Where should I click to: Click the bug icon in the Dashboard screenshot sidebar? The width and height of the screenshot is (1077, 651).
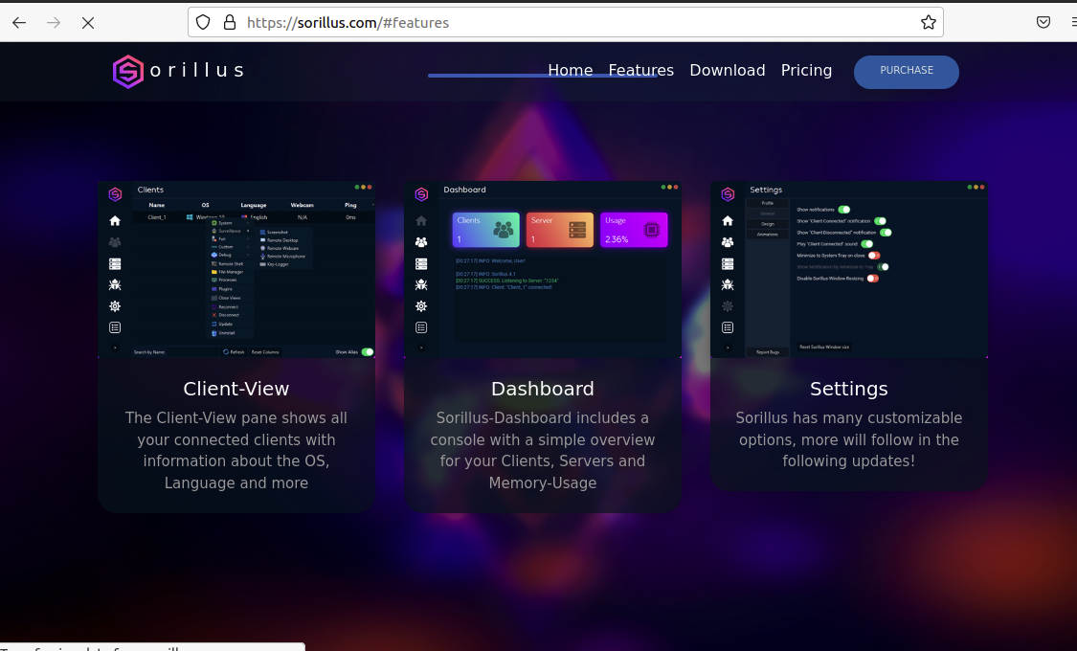(x=421, y=284)
